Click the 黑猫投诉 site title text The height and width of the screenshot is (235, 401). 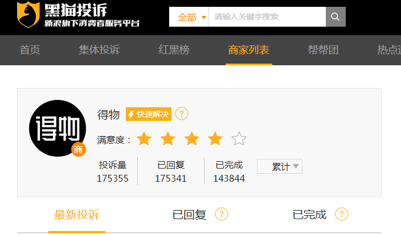pyautogui.click(x=76, y=10)
